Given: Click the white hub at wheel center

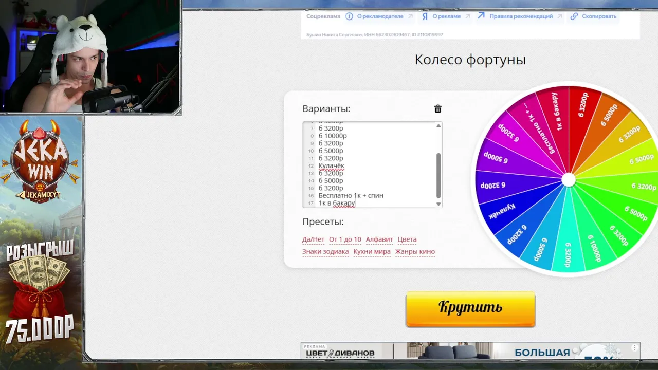Looking at the screenshot, I should tap(569, 180).
